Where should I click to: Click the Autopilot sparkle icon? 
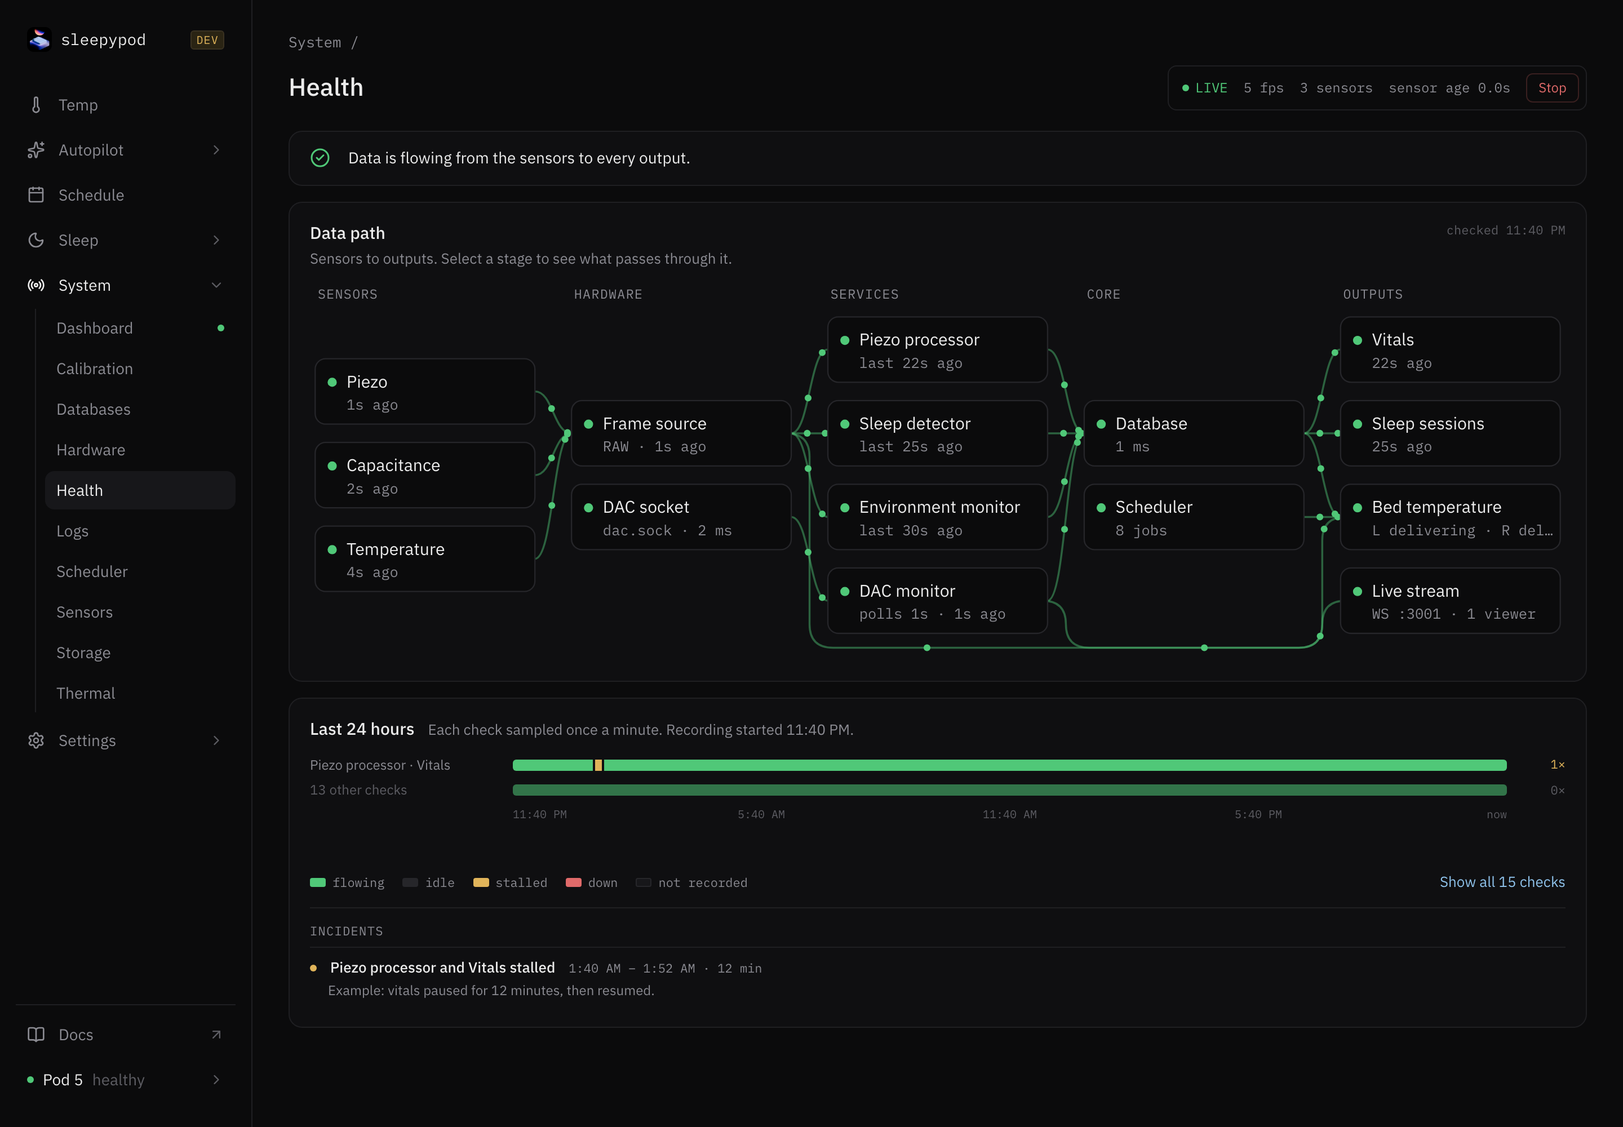pos(36,150)
